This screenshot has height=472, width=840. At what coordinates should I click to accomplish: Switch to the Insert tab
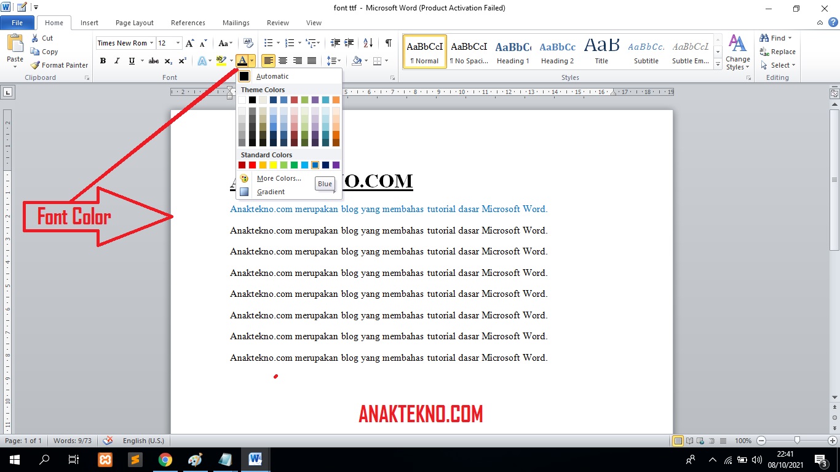(x=89, y=23)
